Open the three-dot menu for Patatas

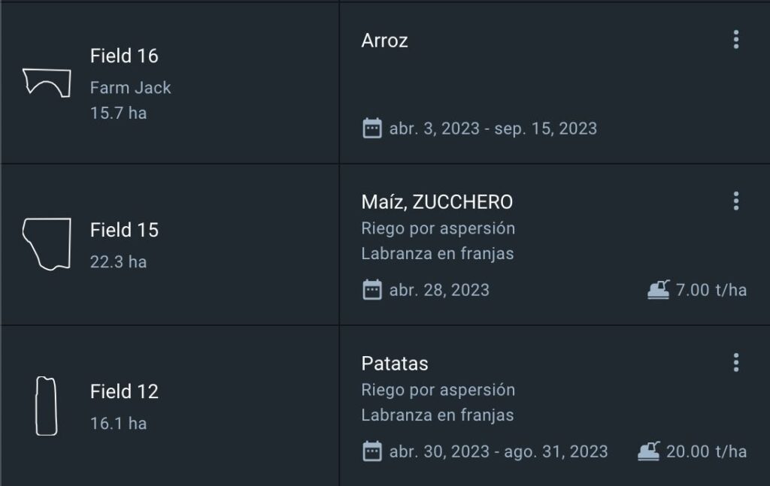(735, 363)
